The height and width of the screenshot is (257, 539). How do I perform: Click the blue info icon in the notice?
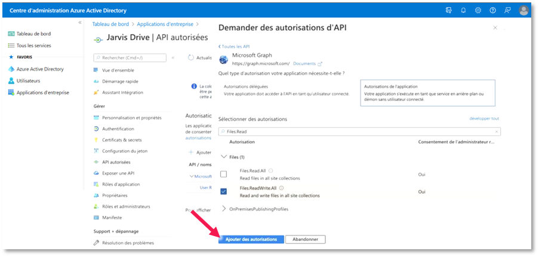(194, 86)
